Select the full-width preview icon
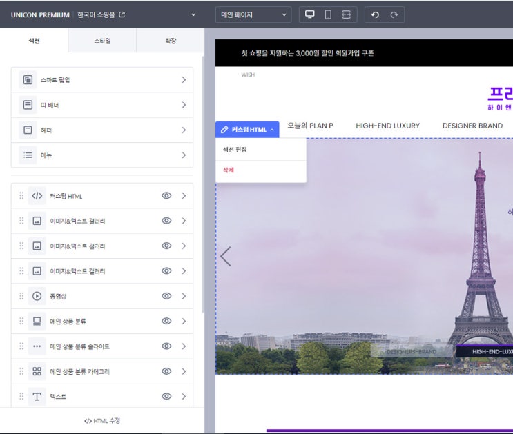513x434 pixels. point(346,14)
